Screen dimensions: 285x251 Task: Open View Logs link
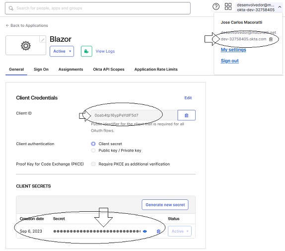tap(105, 51)
